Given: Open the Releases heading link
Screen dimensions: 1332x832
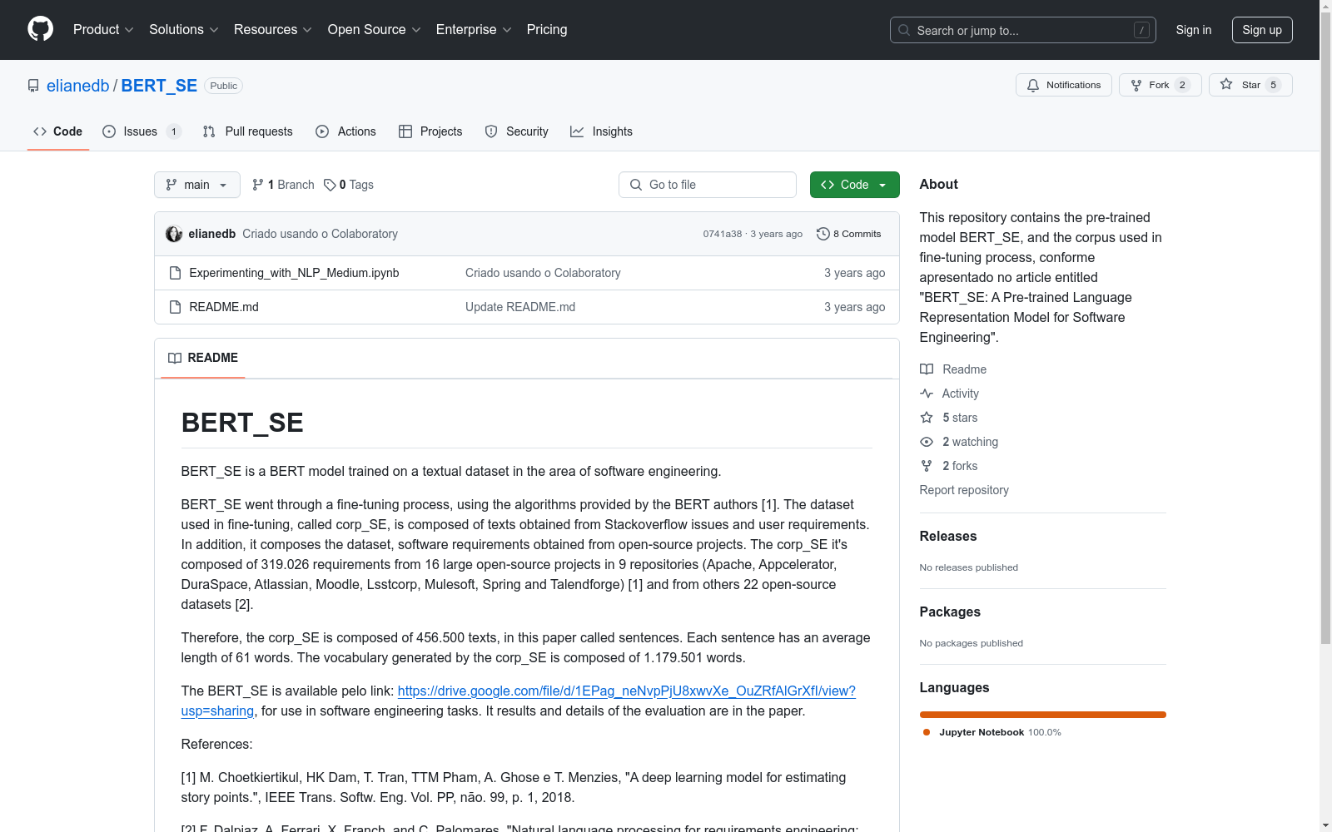Looking at the screenshot, I should tap(948, 537).
